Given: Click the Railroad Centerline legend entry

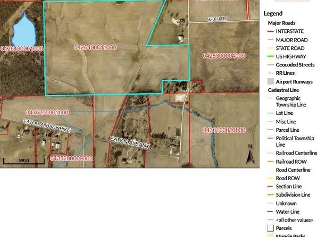Looking at the screenshot, I should (292, 153).
